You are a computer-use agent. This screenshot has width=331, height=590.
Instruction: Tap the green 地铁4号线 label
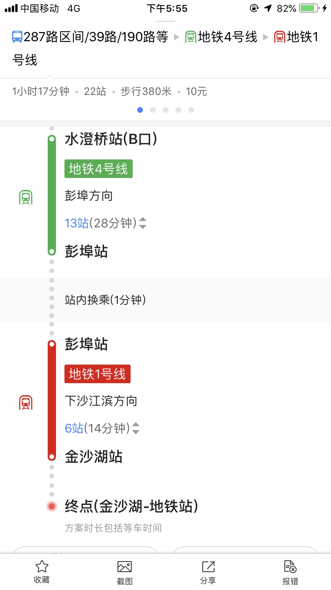(x=98, y=169)
